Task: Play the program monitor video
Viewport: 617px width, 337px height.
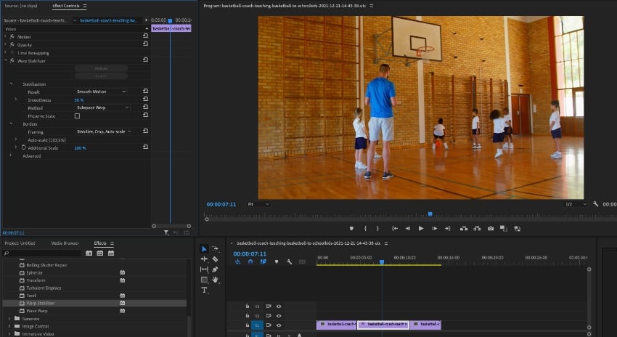Action: (x=421, y=228)
